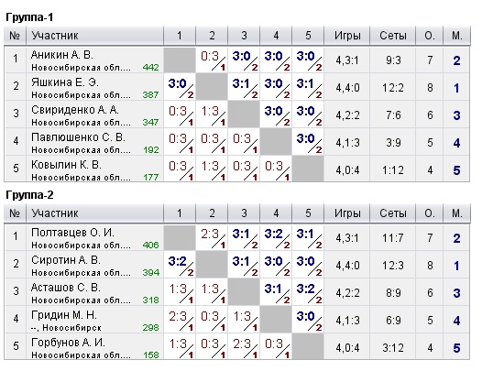Image resolution: width=482 pixels, height=371 pixels.
Task: Click Гридин М. Н. name
Action: click(64, 315)
